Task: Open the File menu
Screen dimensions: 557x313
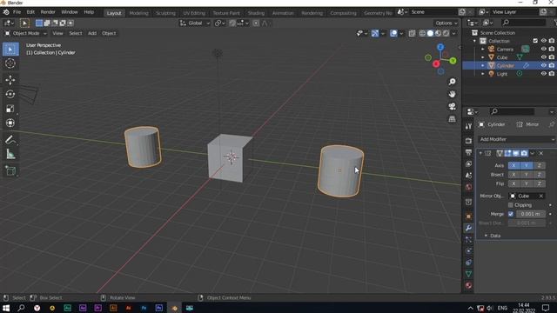Action: click(17, 12)
